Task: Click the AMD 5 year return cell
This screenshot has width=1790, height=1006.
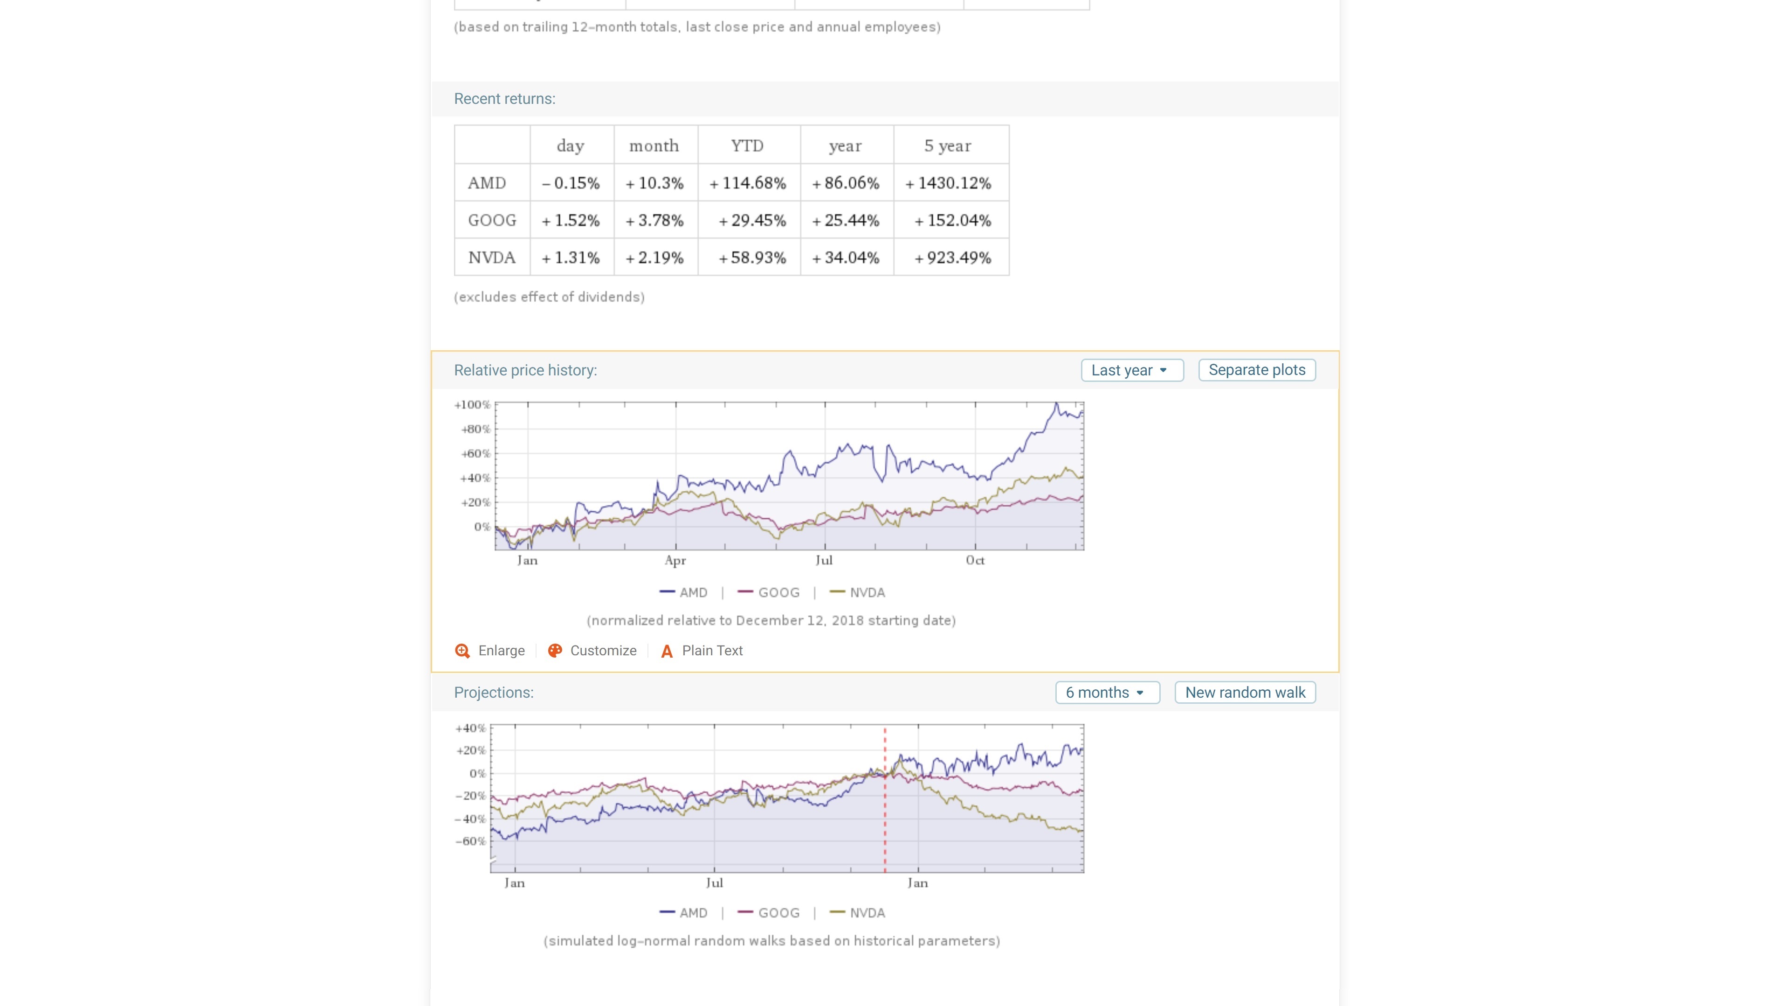Action: pos(950,184)
